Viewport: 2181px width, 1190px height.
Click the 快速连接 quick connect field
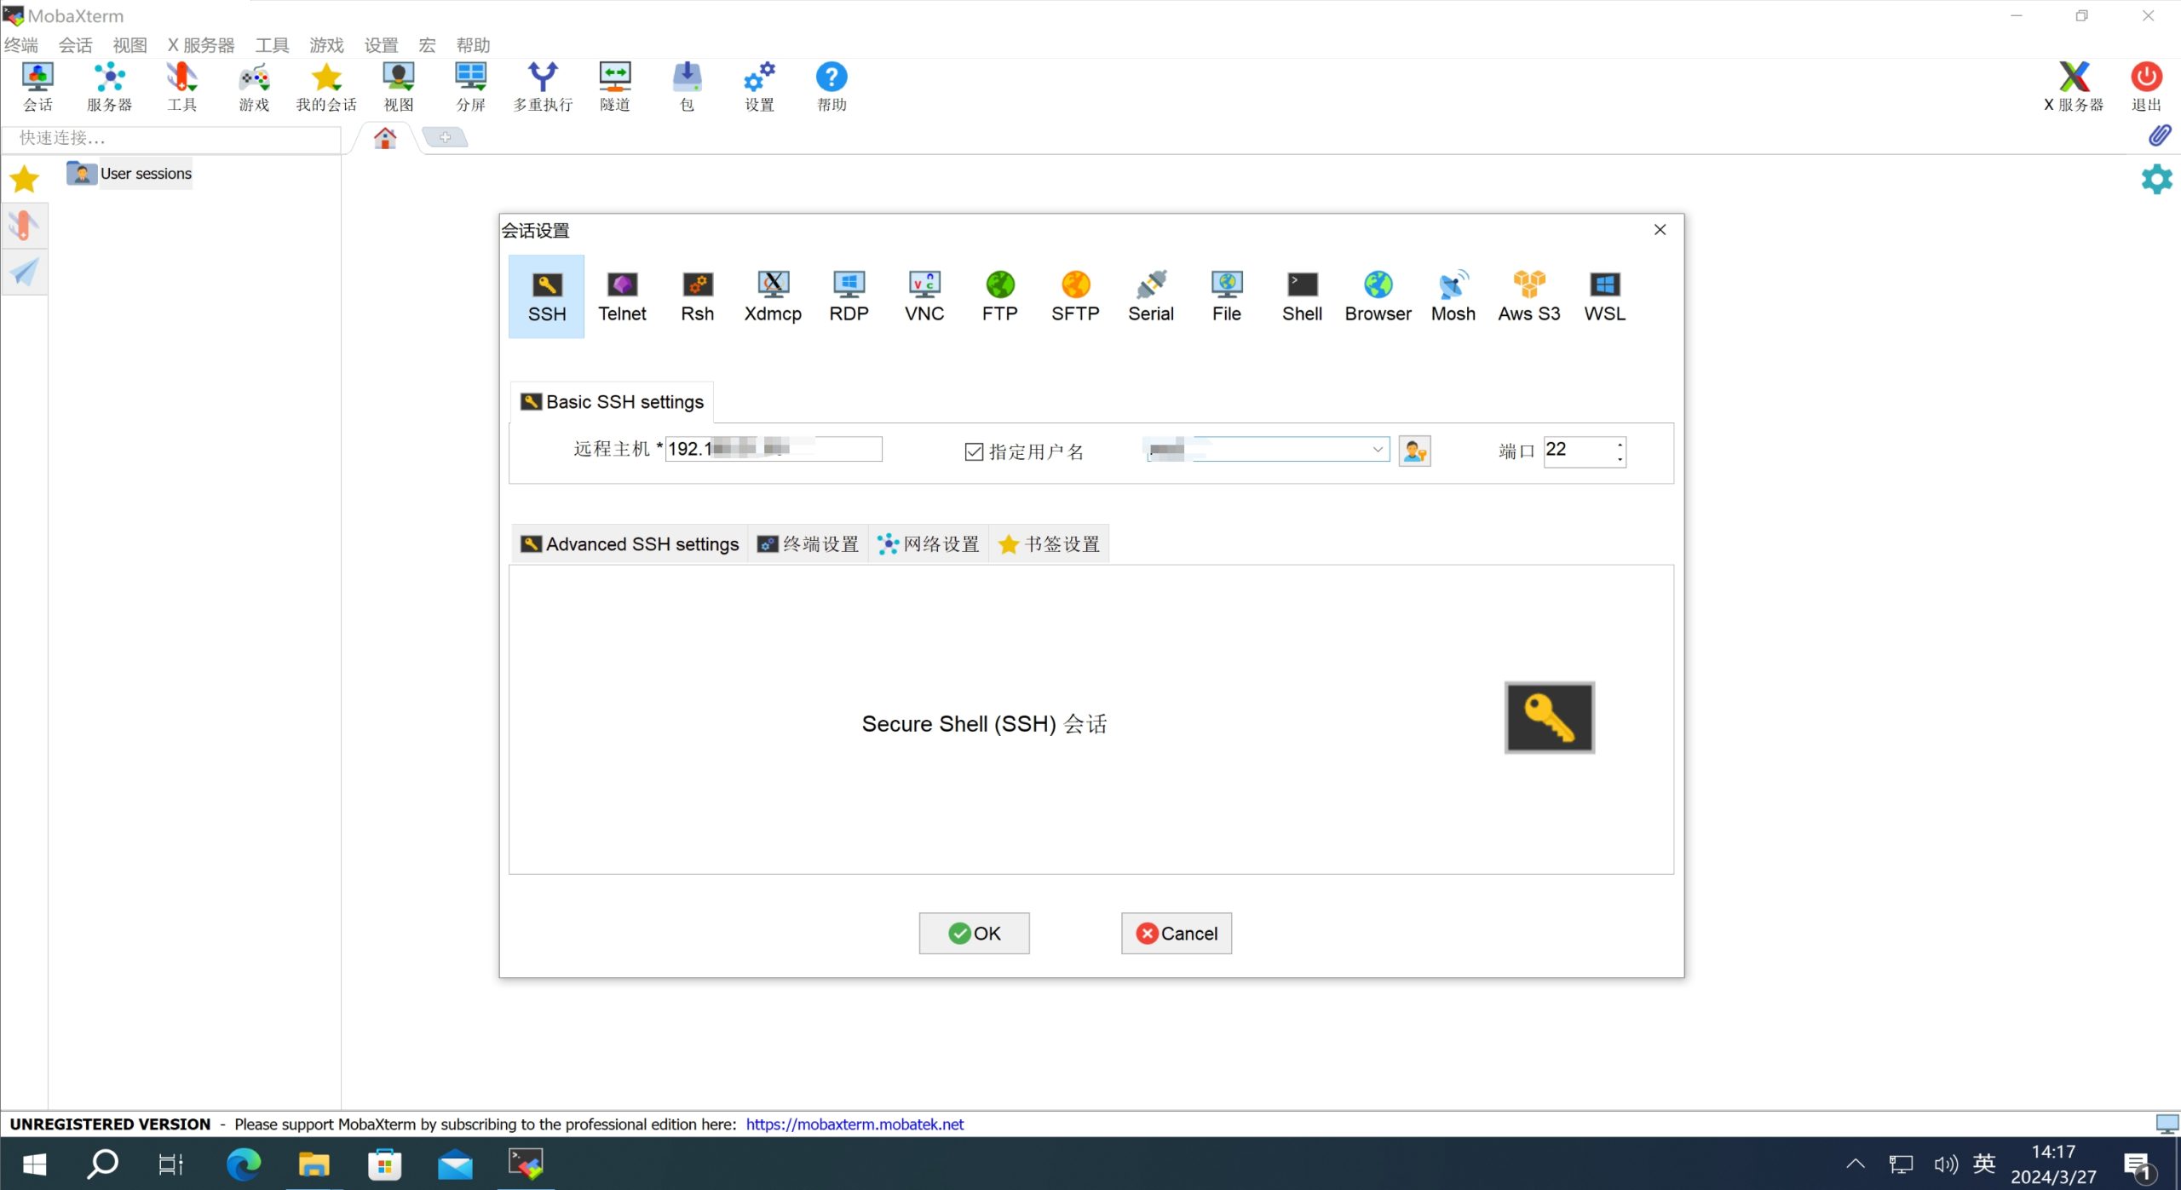[171, 138]
